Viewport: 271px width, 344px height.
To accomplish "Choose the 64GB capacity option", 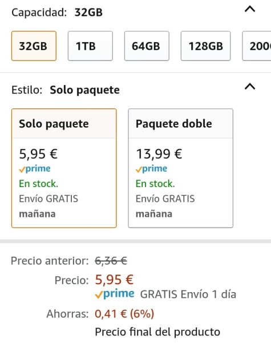I will coord(147,46).
